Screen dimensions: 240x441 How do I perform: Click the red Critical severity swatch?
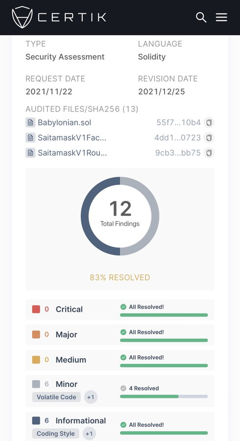(36, 309)
